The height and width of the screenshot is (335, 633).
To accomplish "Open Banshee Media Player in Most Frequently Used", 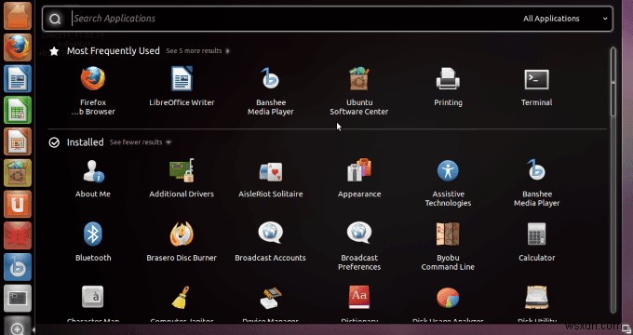I will (x=271, y=91).
